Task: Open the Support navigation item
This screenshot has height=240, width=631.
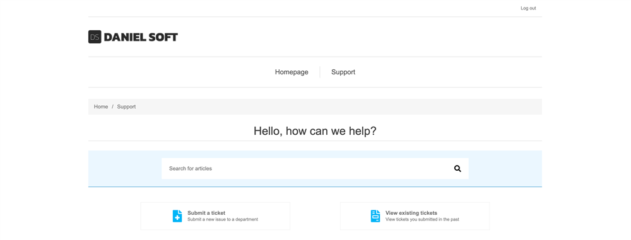Action: tap(343, 72)
